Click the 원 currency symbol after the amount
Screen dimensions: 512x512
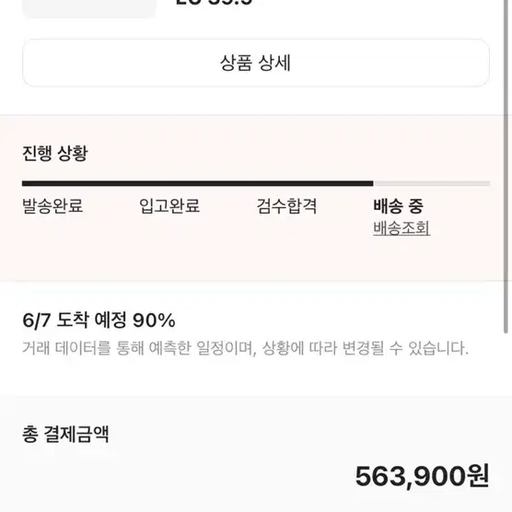(478, 476)
